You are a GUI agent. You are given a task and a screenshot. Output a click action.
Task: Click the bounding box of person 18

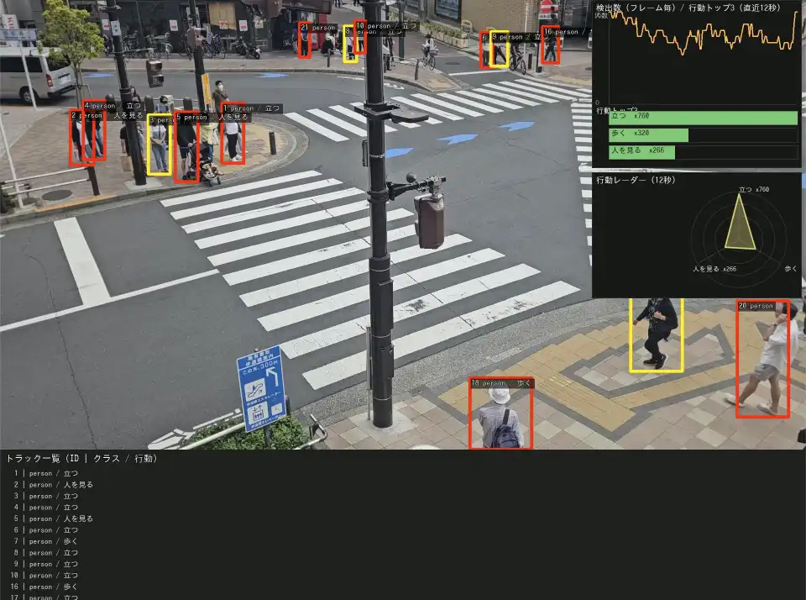[500, 413]
